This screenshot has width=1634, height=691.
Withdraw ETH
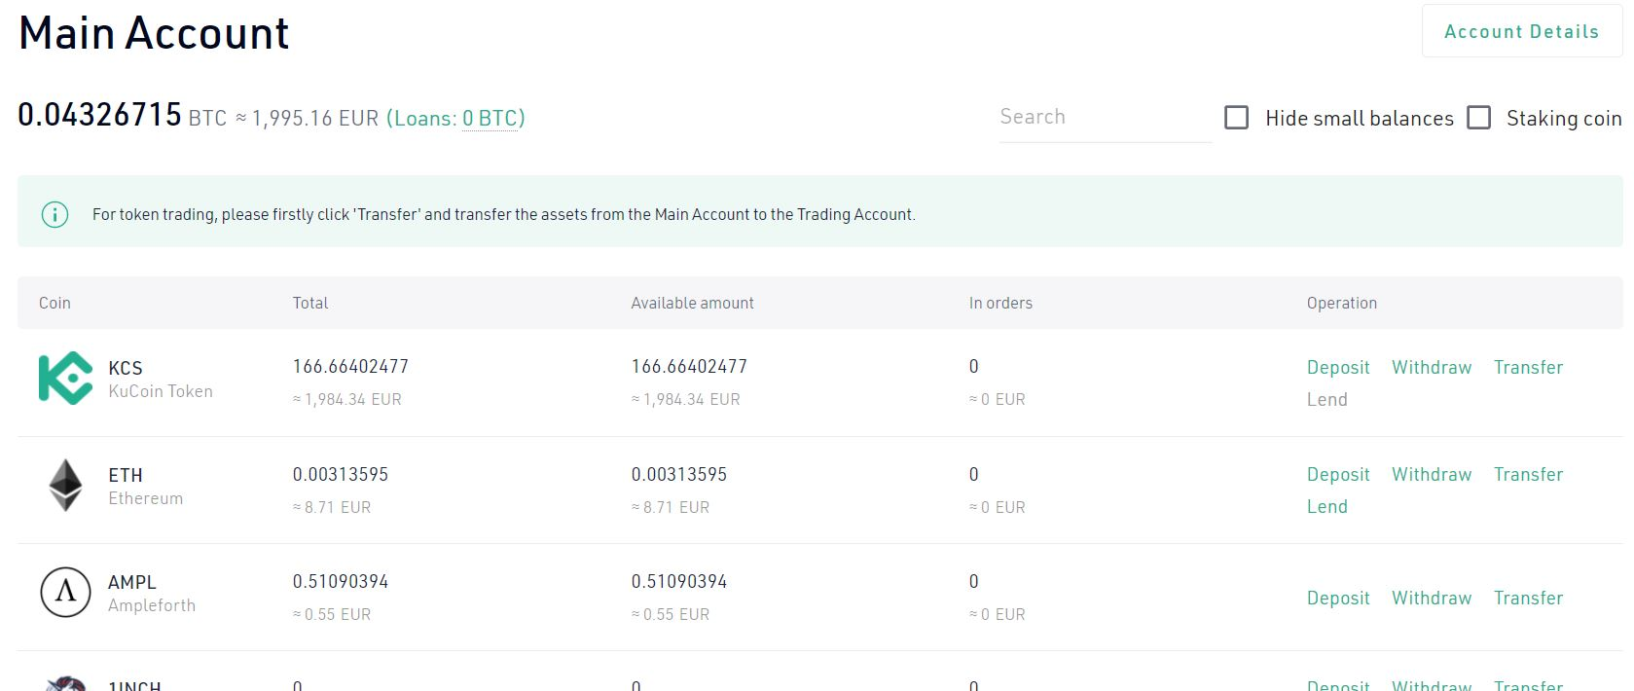1432,474
